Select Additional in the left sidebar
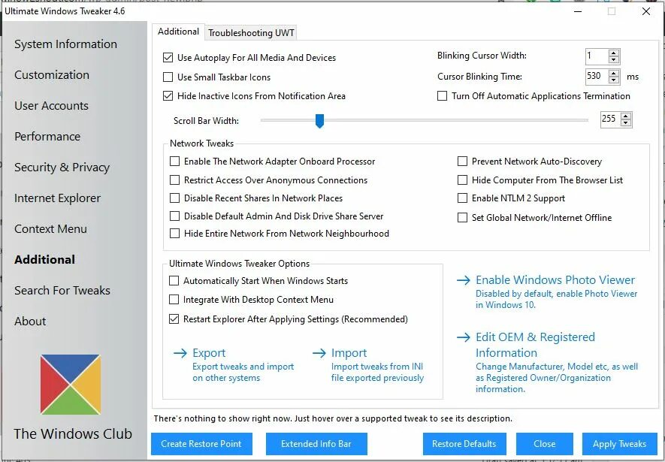This screenshot has width=665, height=462. [x=44, y=260]
